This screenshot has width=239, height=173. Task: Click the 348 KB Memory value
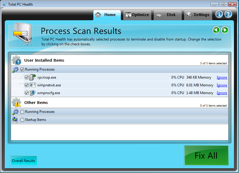[199, 77]
